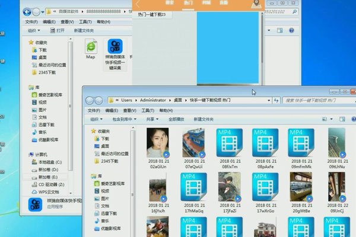Click the back chevron in the orange app header

[138, 4]
